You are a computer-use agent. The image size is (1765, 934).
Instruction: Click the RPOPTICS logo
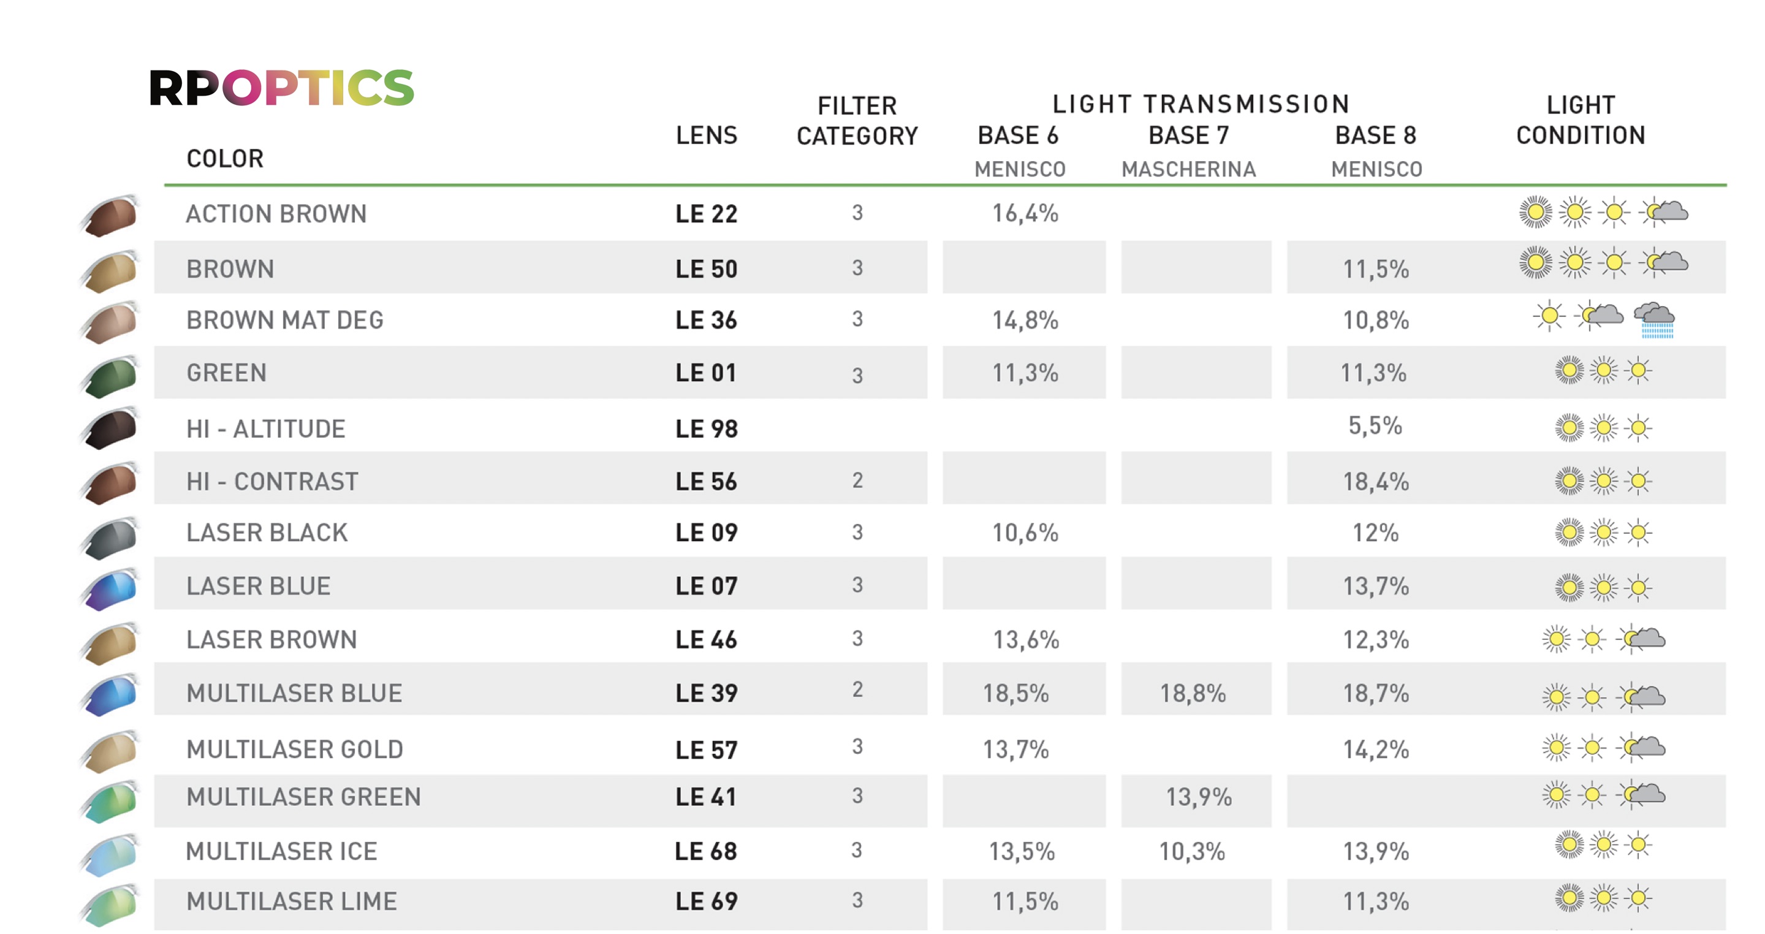click(x=282, y=88)
